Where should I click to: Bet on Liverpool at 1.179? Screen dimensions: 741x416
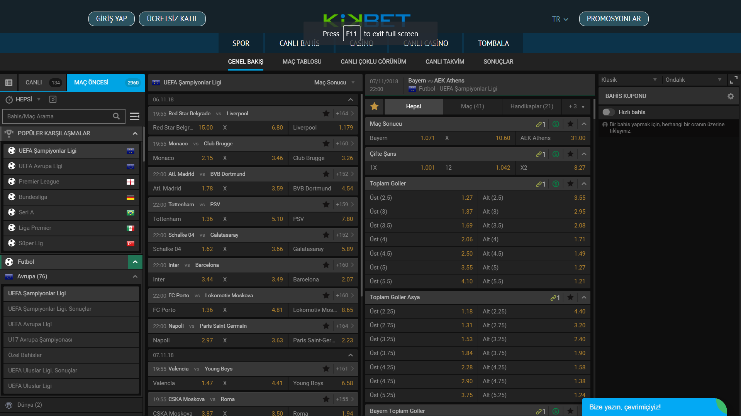coord(323,128)
